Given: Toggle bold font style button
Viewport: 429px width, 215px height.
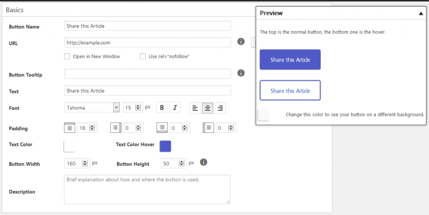Looking at the screenshot, I should click(162, 108).
